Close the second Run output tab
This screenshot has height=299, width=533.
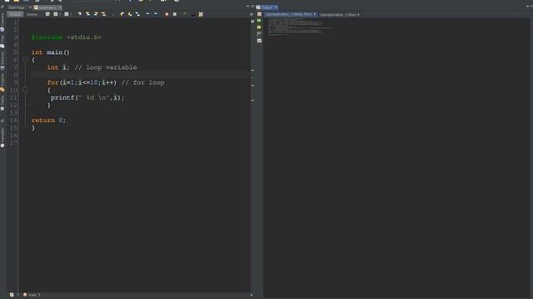359,15
